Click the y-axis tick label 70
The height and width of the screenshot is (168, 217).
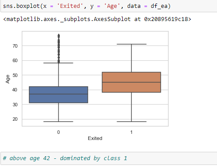click(15, 46)
